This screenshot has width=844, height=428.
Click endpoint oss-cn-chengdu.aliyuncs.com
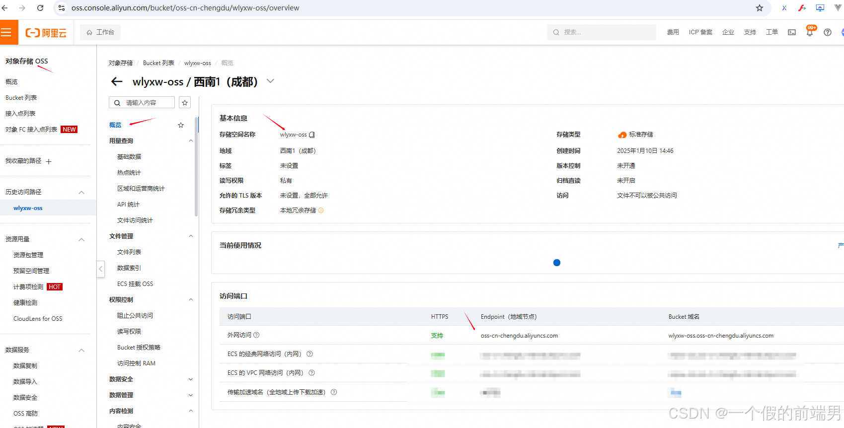(519, 336)
